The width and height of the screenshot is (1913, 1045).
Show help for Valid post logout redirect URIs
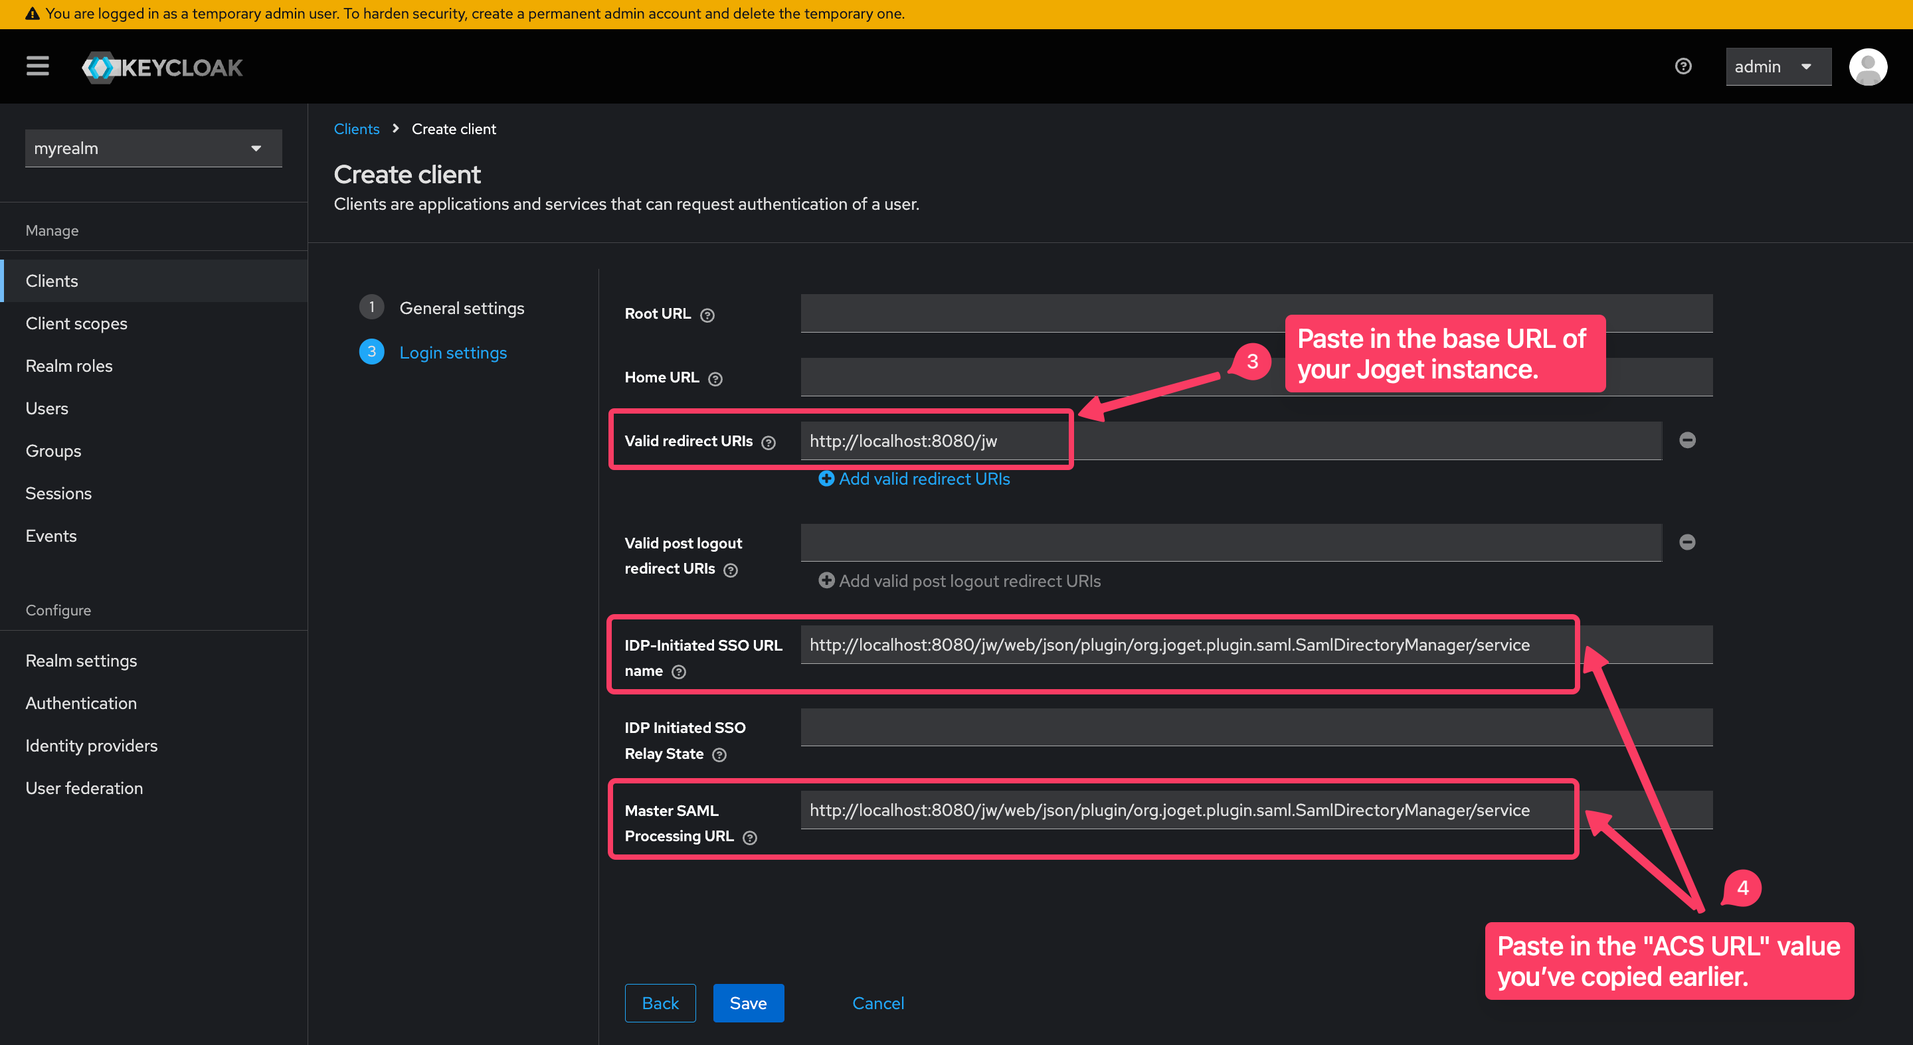pyautogui.click(x=731, y=570)
